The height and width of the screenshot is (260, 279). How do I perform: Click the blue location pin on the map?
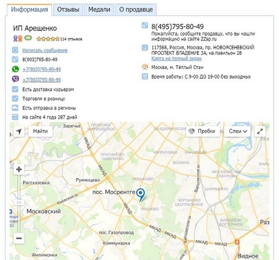coord(140,194)
